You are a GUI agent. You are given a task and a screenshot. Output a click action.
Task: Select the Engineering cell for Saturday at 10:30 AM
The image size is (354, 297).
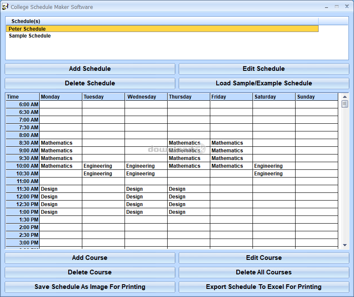point(274,173)
